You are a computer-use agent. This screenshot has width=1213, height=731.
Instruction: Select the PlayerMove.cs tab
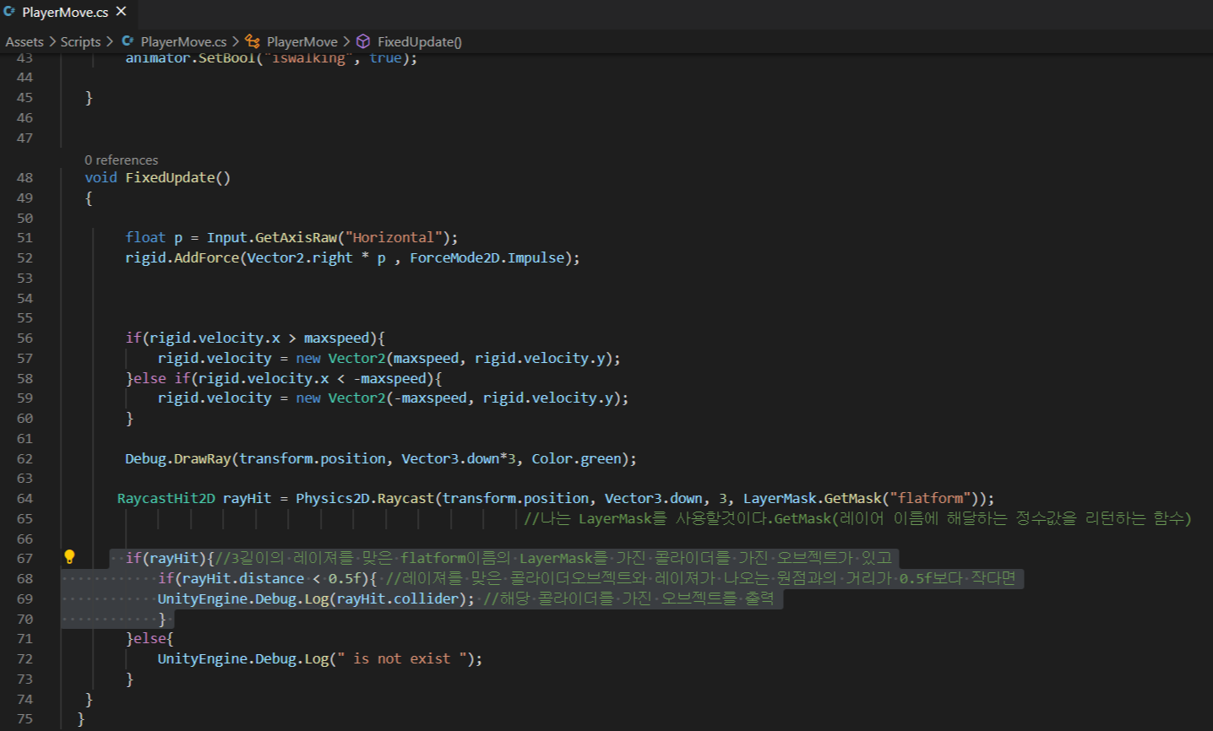pyautogui.click(x=67, y=12)
